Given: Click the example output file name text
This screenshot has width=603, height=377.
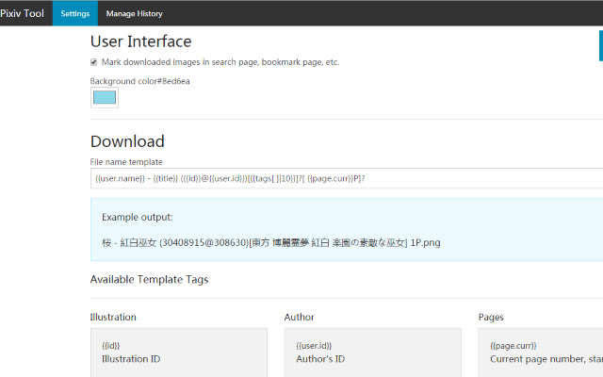Looking at the screenshot, I should point(270,242).
